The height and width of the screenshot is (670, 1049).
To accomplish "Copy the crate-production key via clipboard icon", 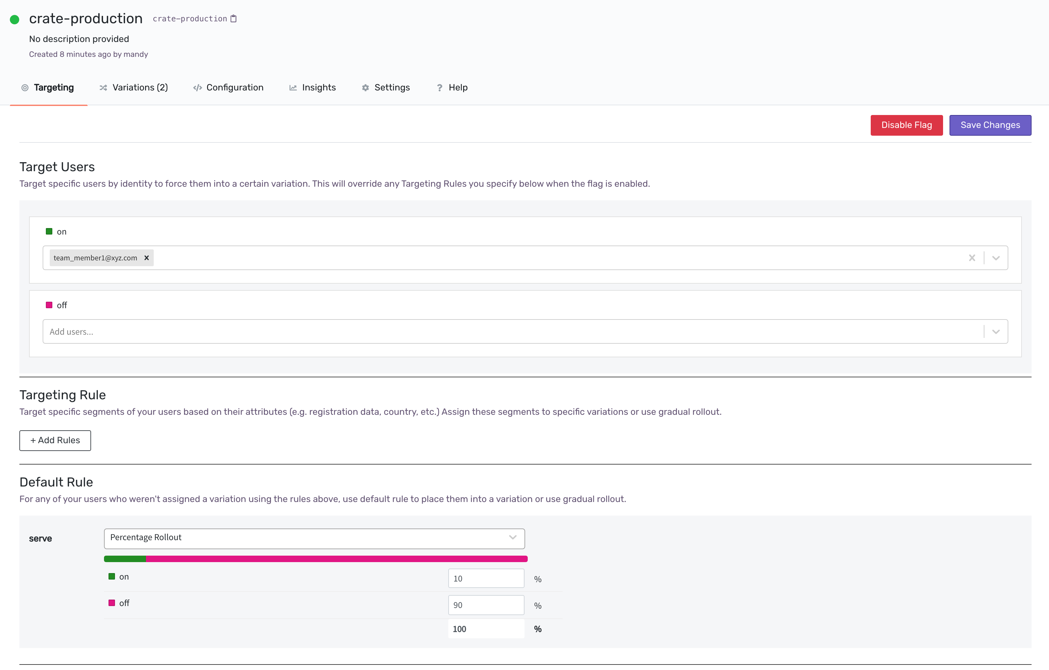I will point(234,19).
